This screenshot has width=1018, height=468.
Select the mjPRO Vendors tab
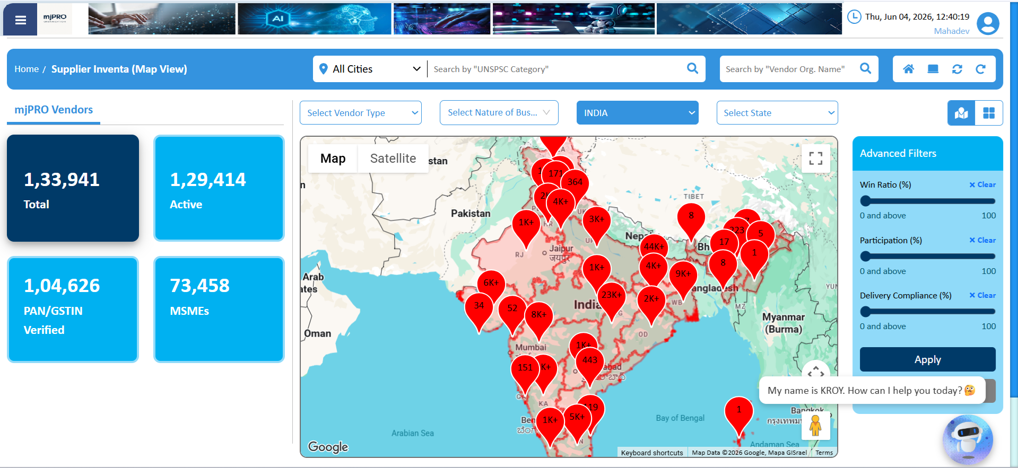[x=54, y=110]
